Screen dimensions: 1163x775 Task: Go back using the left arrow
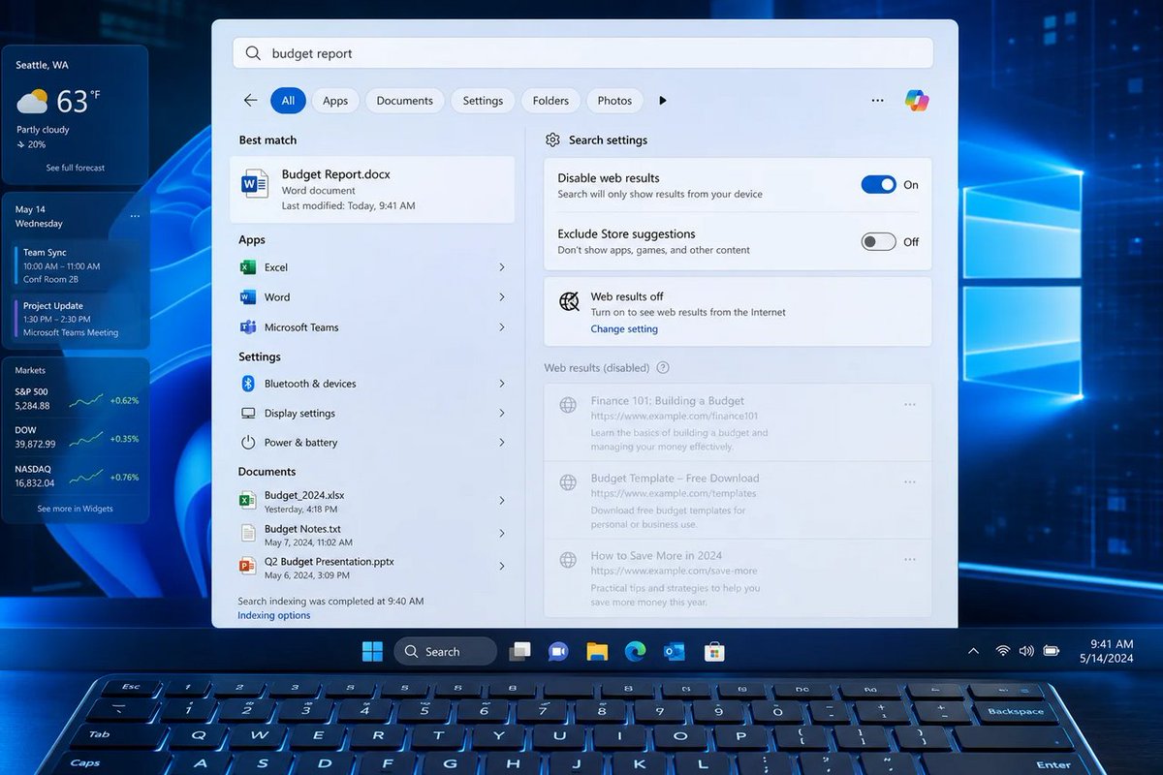[x=251, y=100]
